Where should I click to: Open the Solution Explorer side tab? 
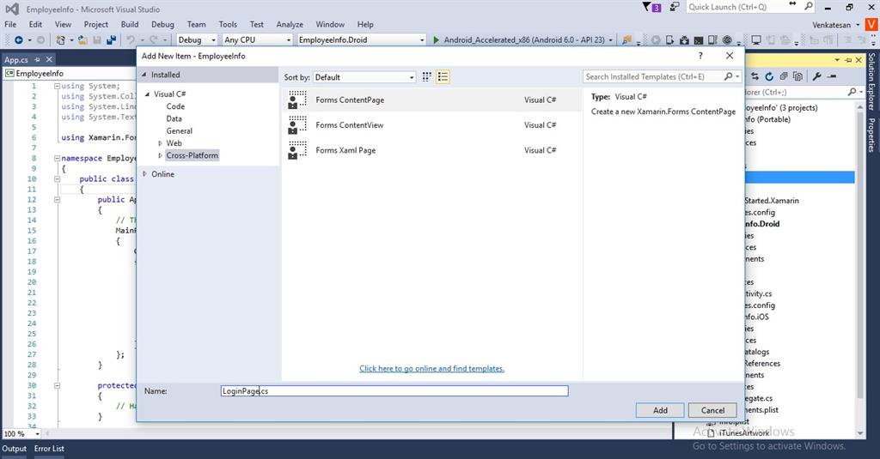pyautogui.click(x=871, y=82)
